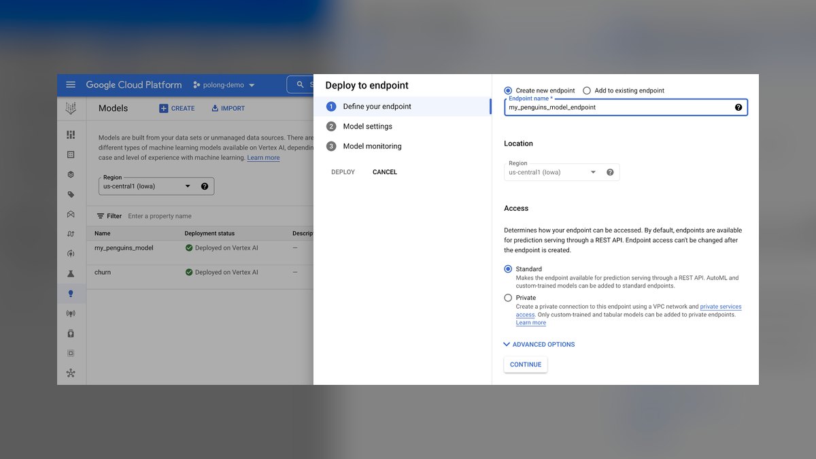The image size is (816, 459).
Task: Open churn model in the table
Action: [x=103, y=273]
